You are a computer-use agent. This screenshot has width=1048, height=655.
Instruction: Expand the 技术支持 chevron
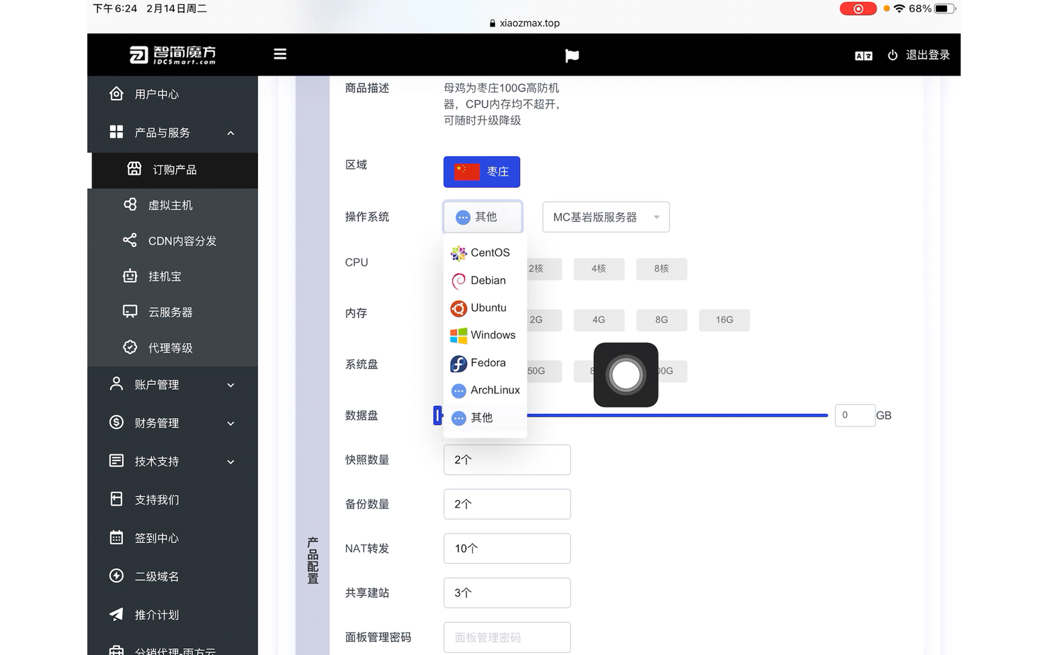click(x=231, y=462)
